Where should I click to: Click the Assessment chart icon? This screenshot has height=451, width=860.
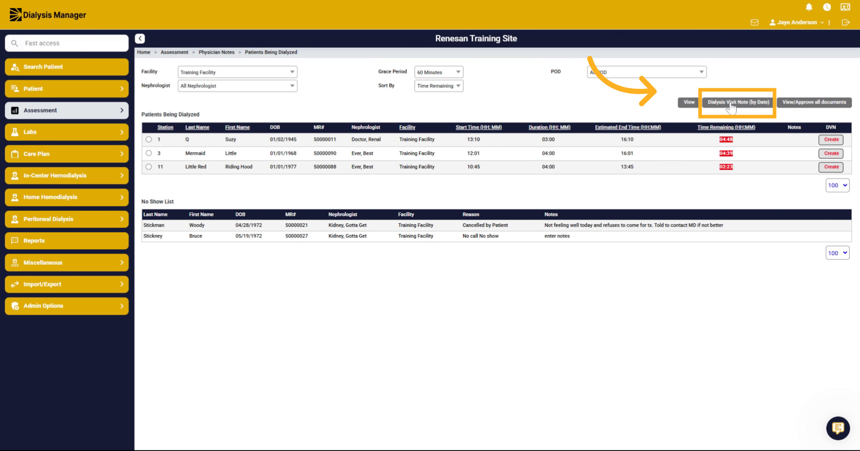pyautogui.click(x=15, y=110)
